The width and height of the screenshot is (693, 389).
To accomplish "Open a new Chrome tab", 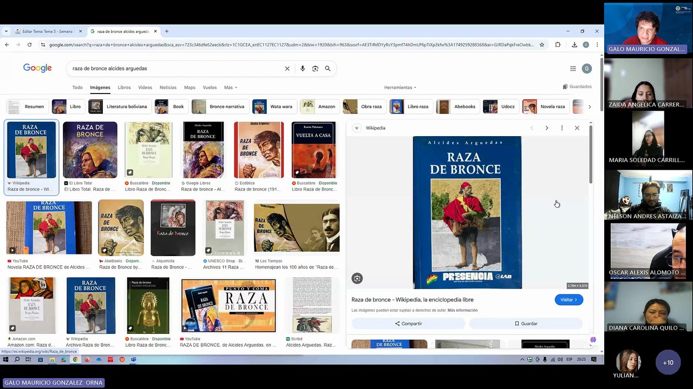I will pyautogui.click(x=166, y=31).
